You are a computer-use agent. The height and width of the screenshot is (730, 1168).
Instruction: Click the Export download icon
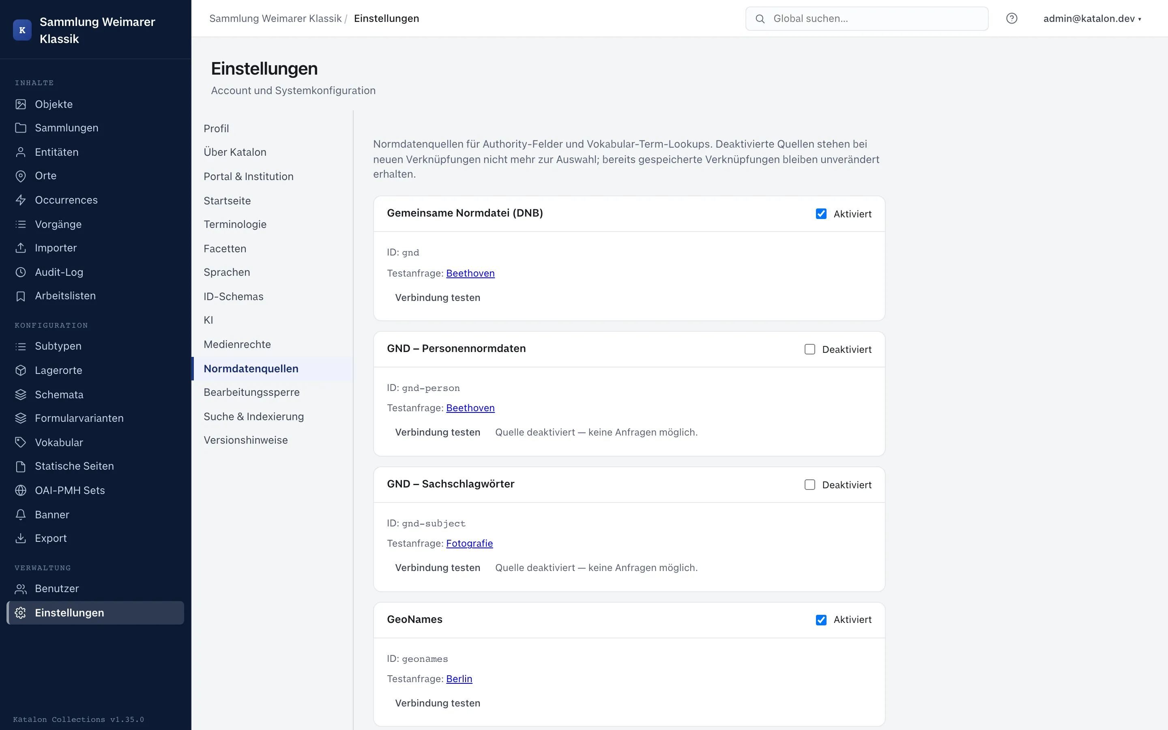(21, 538)
